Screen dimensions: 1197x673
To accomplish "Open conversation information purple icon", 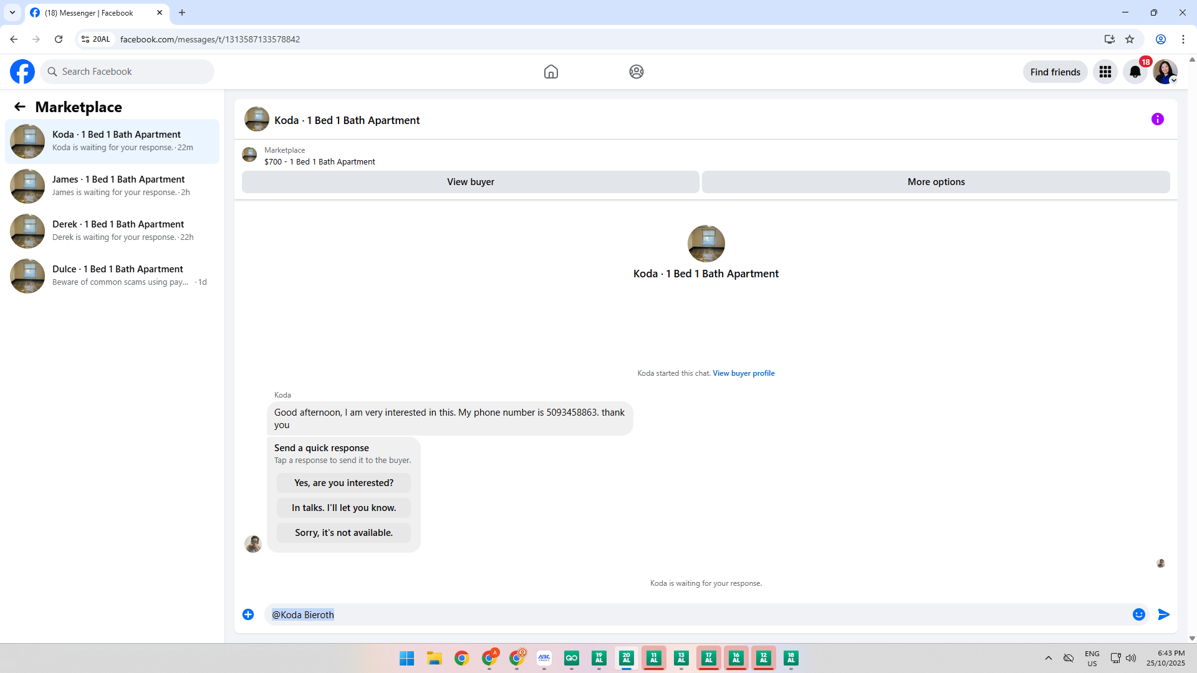I will coord(1157,119).
